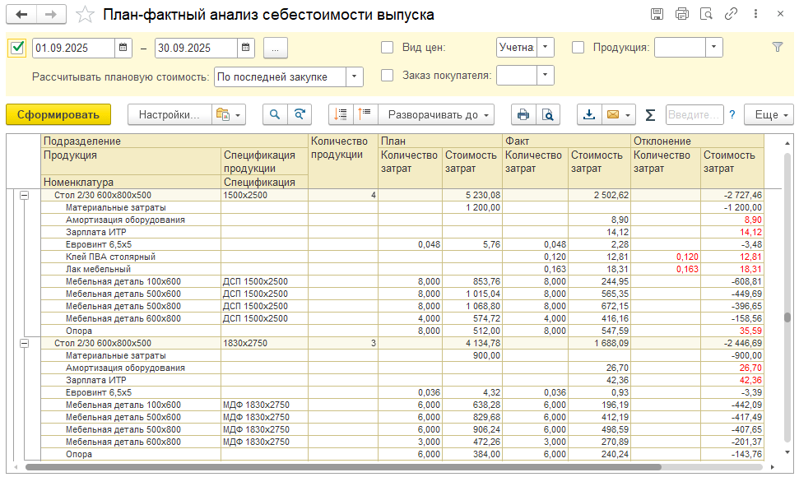The height and width of the screenshot is (477, 799).
Task: Enable the Вид цен checkbox
Action: [x=388, y=48]
